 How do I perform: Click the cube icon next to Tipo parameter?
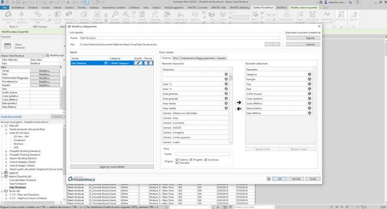pyautogui.click(x=309, y=84)
